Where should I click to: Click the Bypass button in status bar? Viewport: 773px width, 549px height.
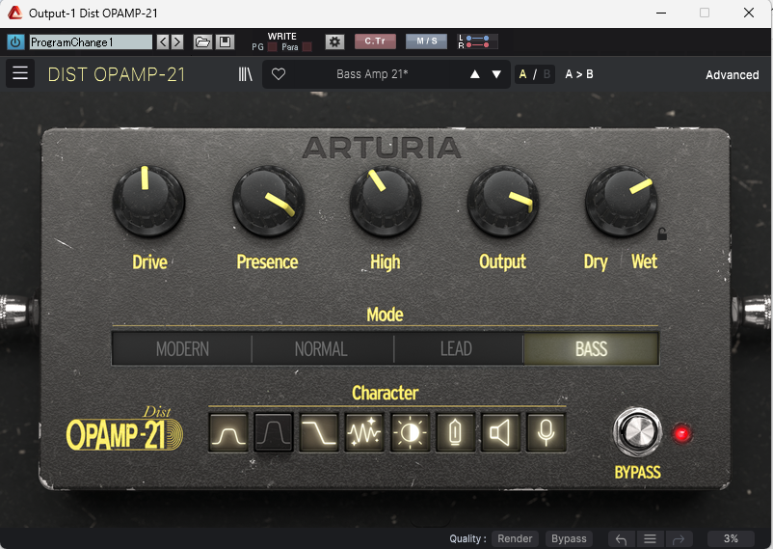(x=569, y=538)
